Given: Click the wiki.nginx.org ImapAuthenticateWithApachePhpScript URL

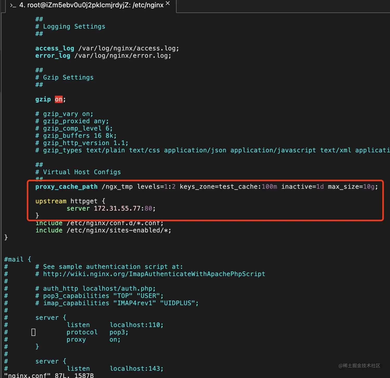Looking at the screenshot, I should [x=154, y=274].
